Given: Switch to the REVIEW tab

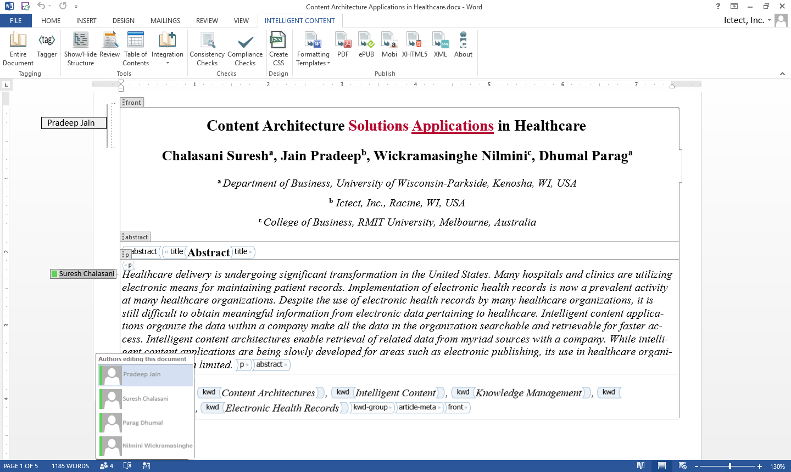Looking at the screenshot, I should coord(207,21).
